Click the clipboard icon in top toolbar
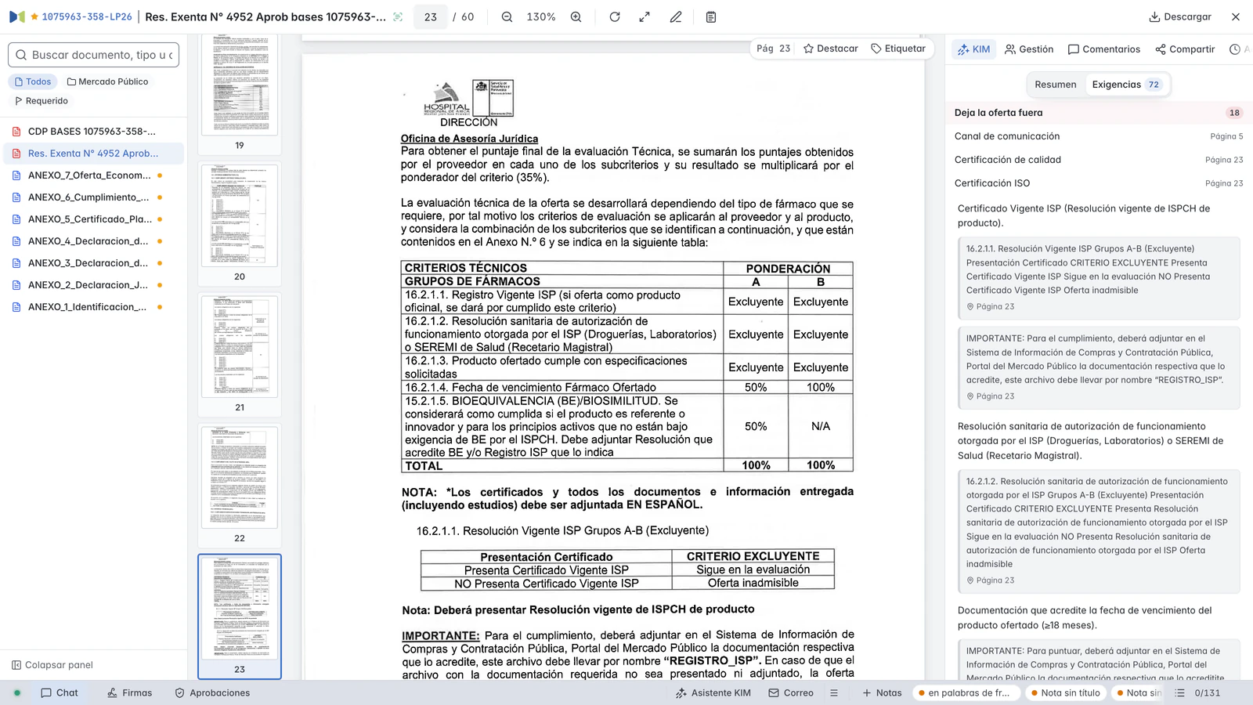Screen dimensions: 1253x705 pos(711,17)
